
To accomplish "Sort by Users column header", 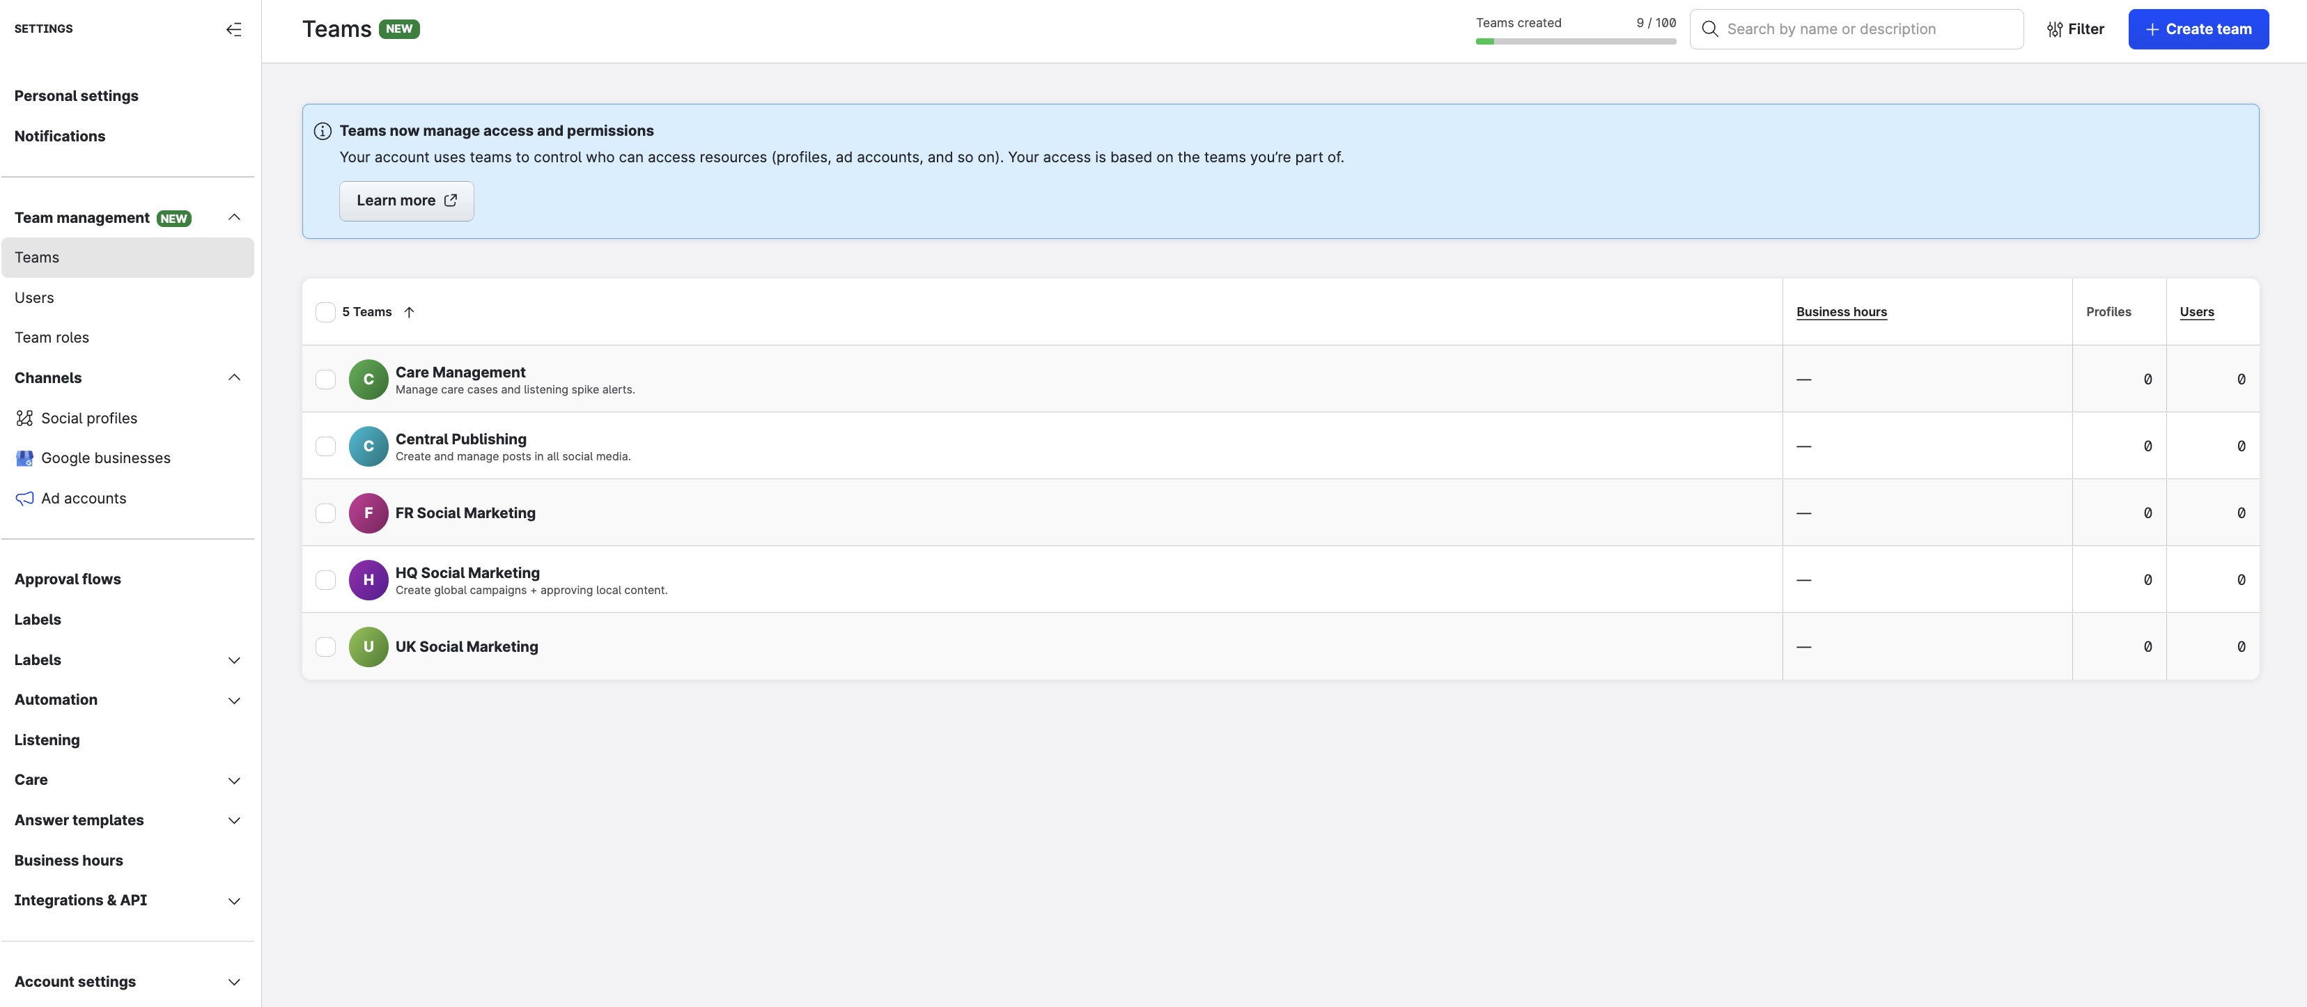I will 2197,313.
